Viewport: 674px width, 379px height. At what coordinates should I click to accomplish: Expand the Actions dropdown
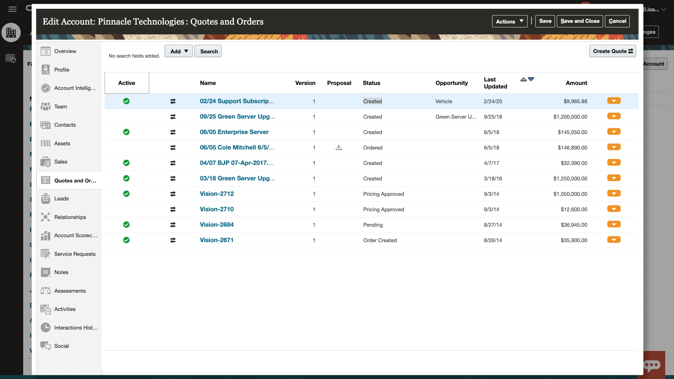pos(509,21)
